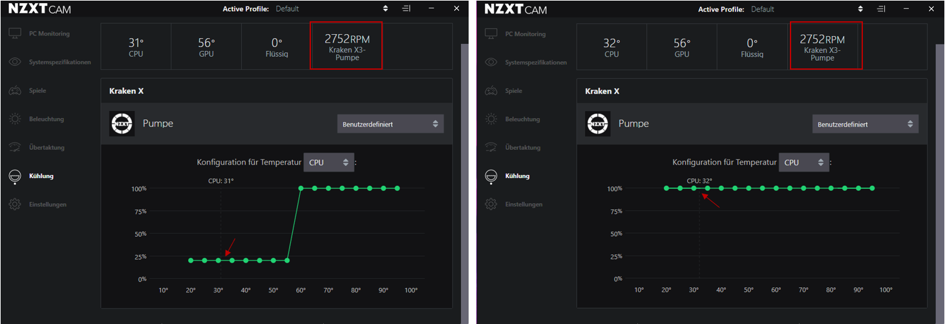Click 20° curve point at 100%, CPU 32° window
The image size is (945, 324).
pos(666,188)
